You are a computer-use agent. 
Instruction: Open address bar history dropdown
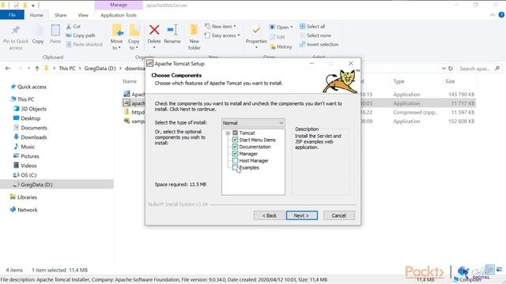tap(444, 69)
